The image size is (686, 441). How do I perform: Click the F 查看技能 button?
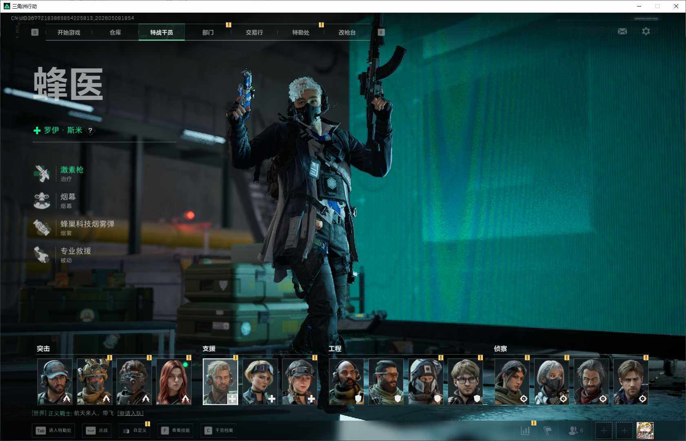tap(175, 430)
